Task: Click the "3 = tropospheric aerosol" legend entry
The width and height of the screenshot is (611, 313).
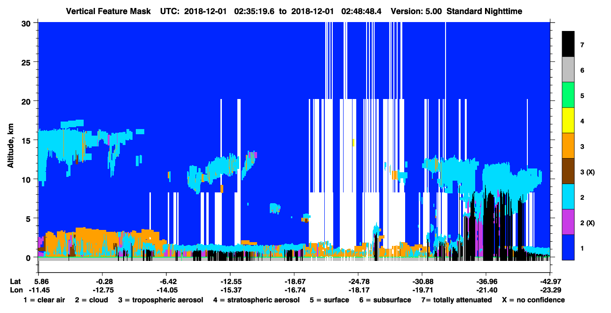Action: tap(160, 300)
